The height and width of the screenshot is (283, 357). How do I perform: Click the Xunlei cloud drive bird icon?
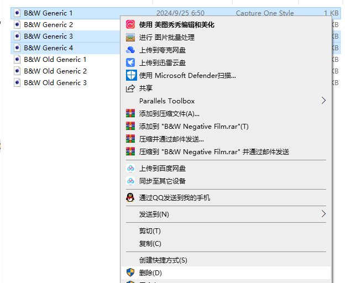[130, 62]
